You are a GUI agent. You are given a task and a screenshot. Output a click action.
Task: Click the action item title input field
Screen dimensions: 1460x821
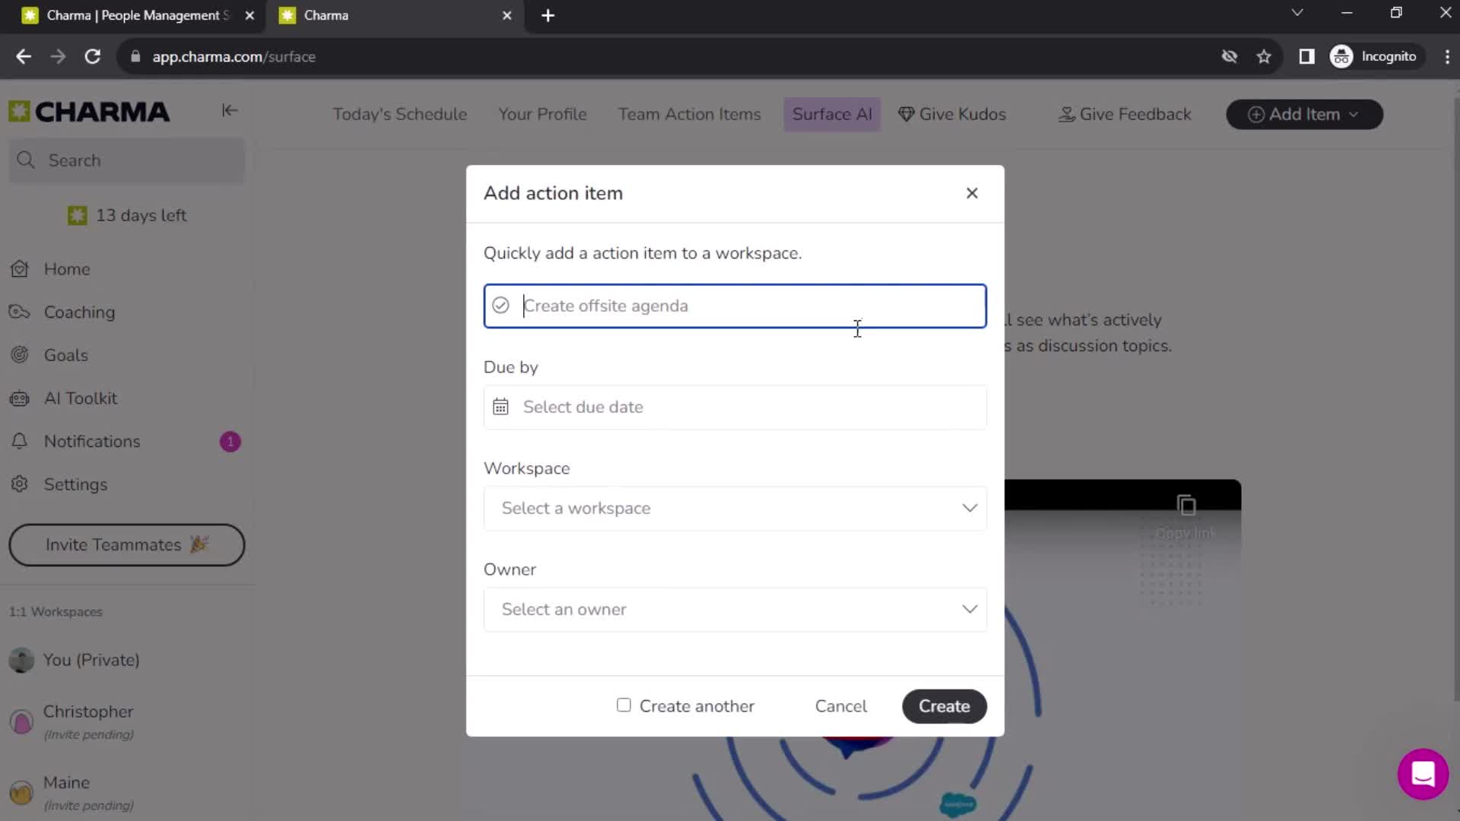pos(736,306)
